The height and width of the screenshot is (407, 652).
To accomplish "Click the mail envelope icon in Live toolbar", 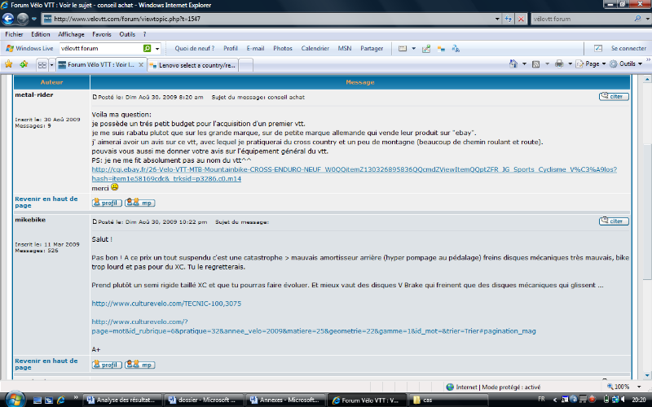I will pyautogui.click(x=403, y=49).
